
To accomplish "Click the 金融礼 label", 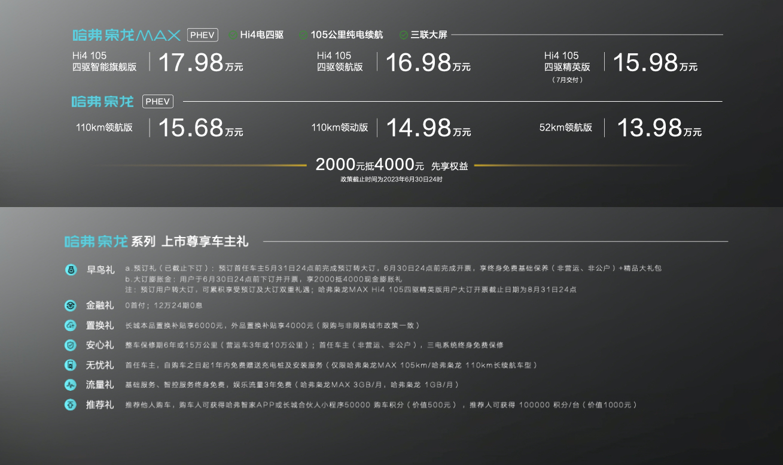I will pyautogui.click(x=100, y=306).
